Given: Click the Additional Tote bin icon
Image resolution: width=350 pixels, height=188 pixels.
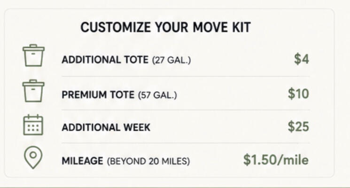Looking at the screenshot, I should click(33, 55).
